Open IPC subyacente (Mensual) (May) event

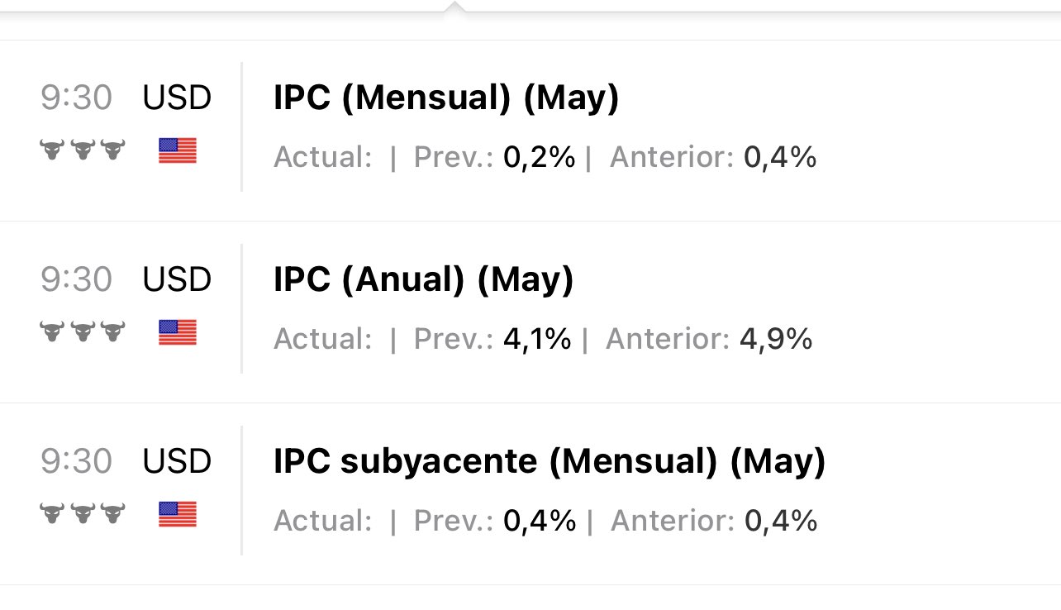click(550, 462)
